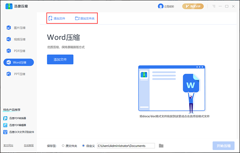Open the 迅捷OCR文字识别软件 product link
Image resolution: width=240 pixels, height=153 pixels.
(x=19, y=132)
